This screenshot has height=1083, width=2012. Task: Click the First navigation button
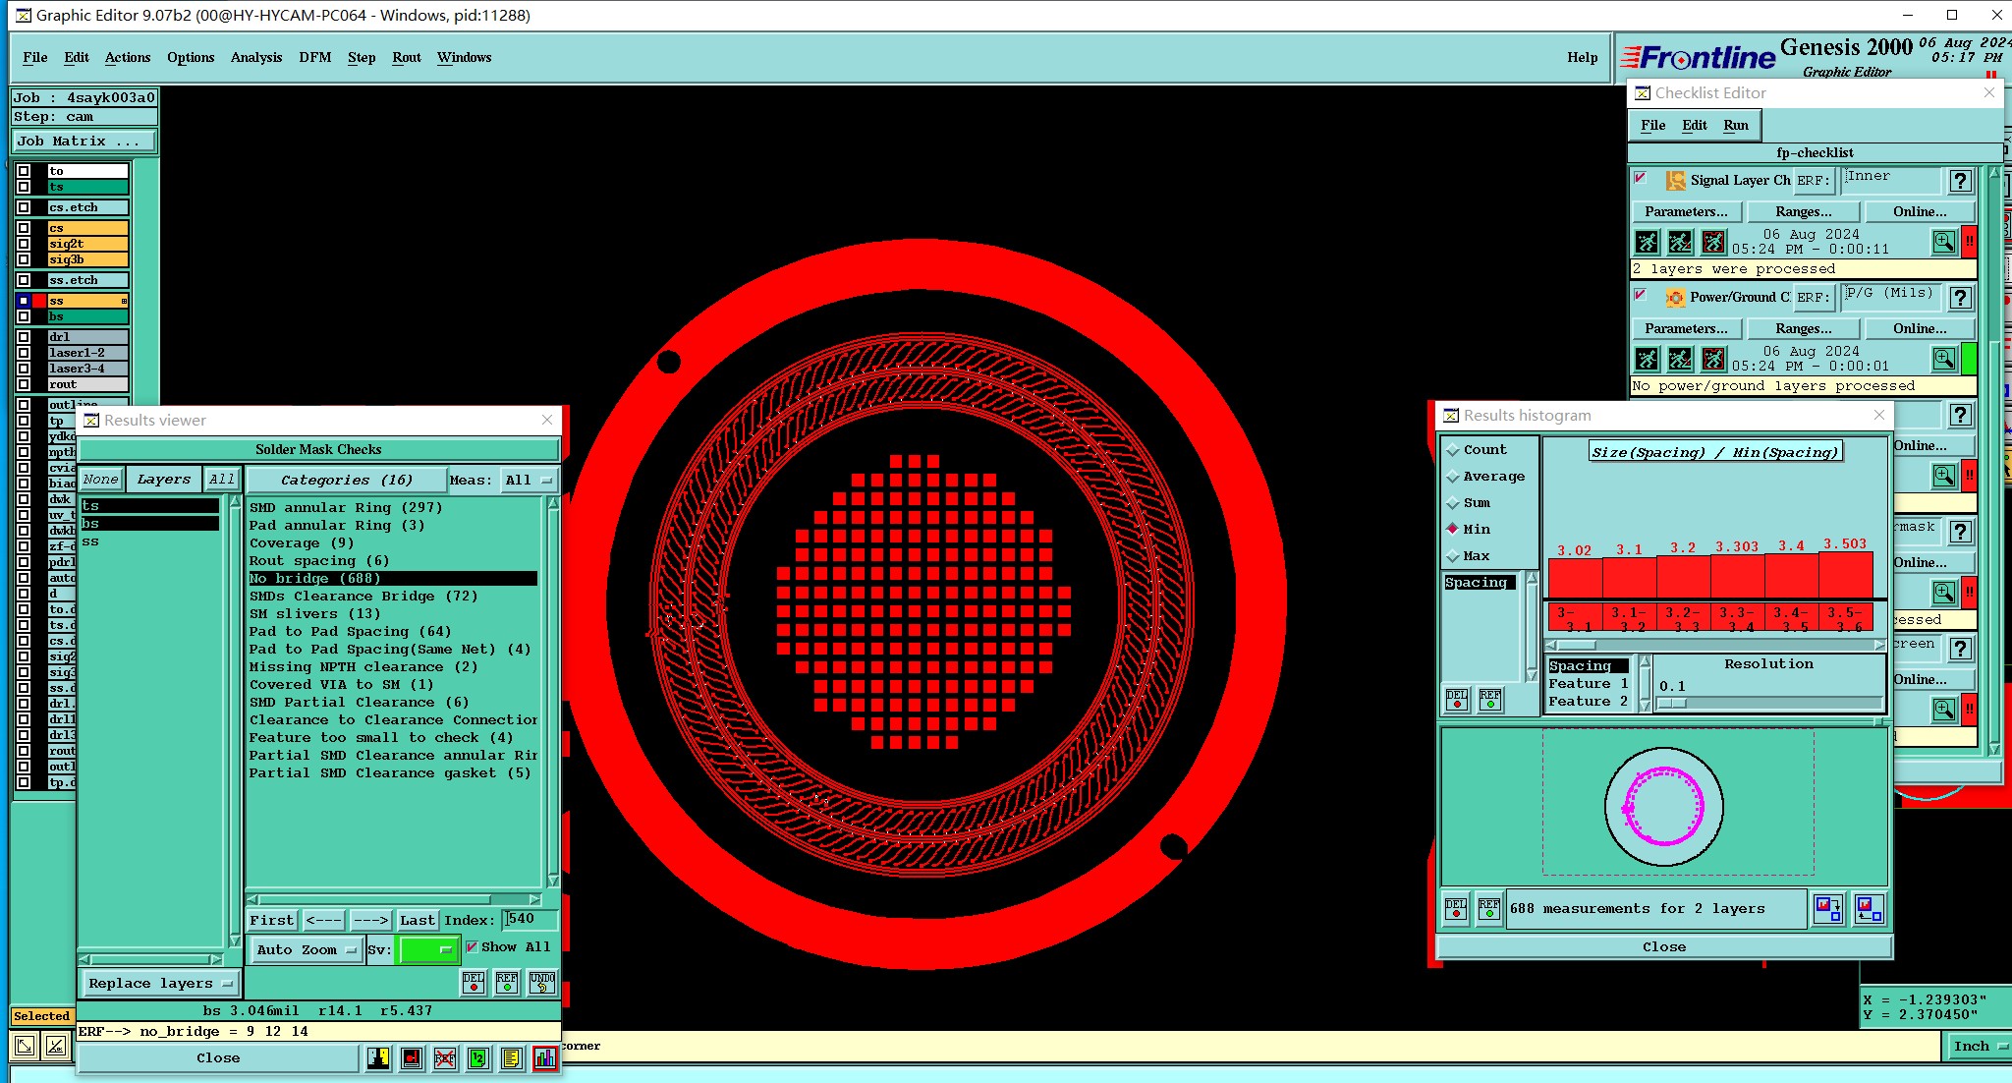tap(272, 920)
